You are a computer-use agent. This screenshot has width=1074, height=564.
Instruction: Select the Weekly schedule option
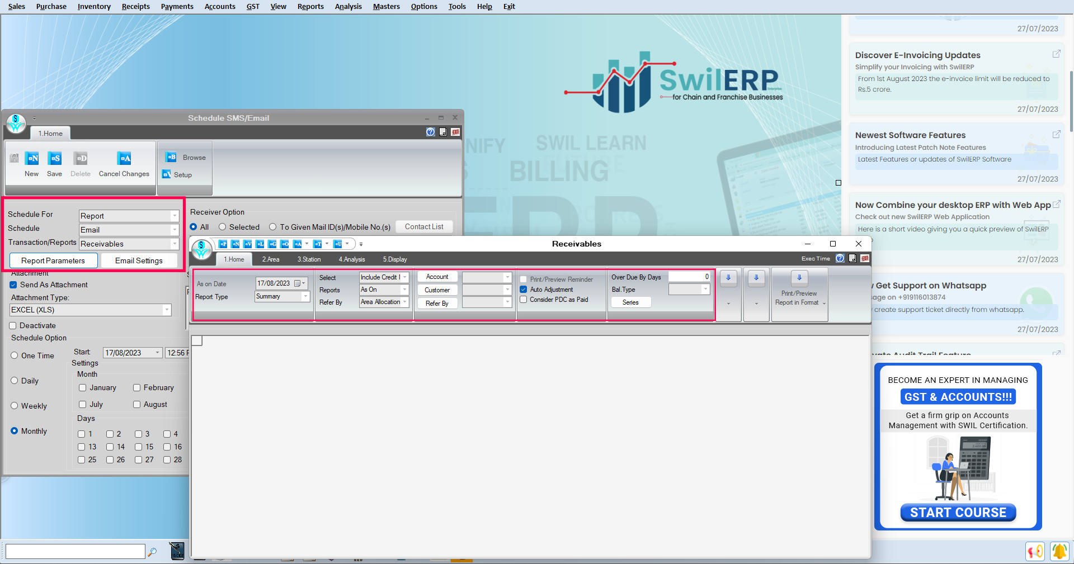pyautogui.click(x=15, y=406)
